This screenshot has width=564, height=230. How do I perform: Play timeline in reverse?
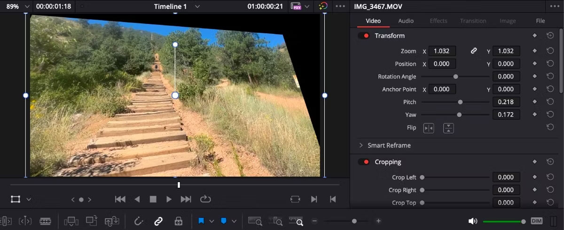click(137, 199)
